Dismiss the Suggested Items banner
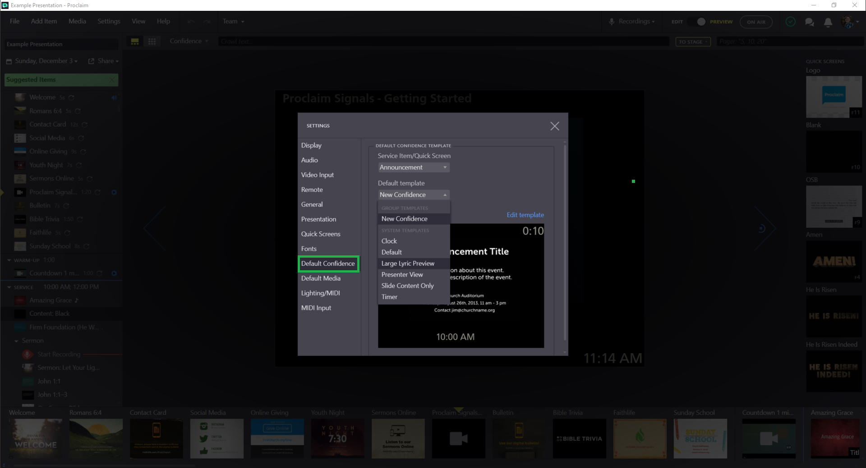Viewport: 866px width, 468px height. click(x=112, y=80)
